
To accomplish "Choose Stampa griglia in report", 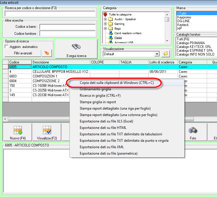I will pos(127,102).
